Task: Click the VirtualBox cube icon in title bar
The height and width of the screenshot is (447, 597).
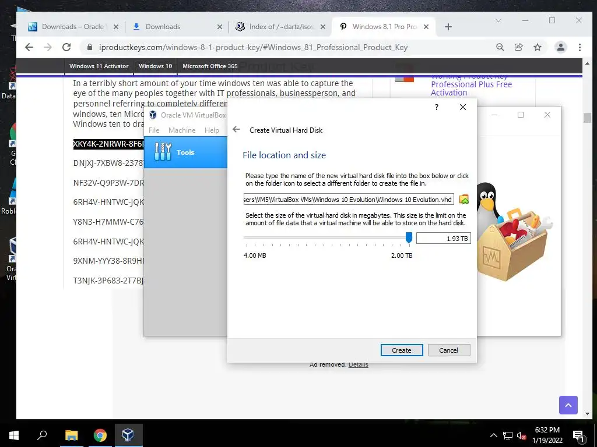Action: [x=153, y=115]
